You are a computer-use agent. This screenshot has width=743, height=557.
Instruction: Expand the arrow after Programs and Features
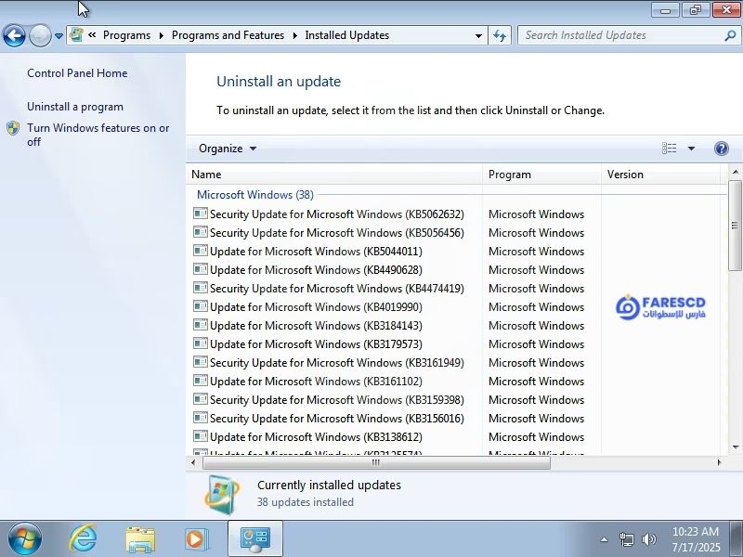(x=294, y=35)
